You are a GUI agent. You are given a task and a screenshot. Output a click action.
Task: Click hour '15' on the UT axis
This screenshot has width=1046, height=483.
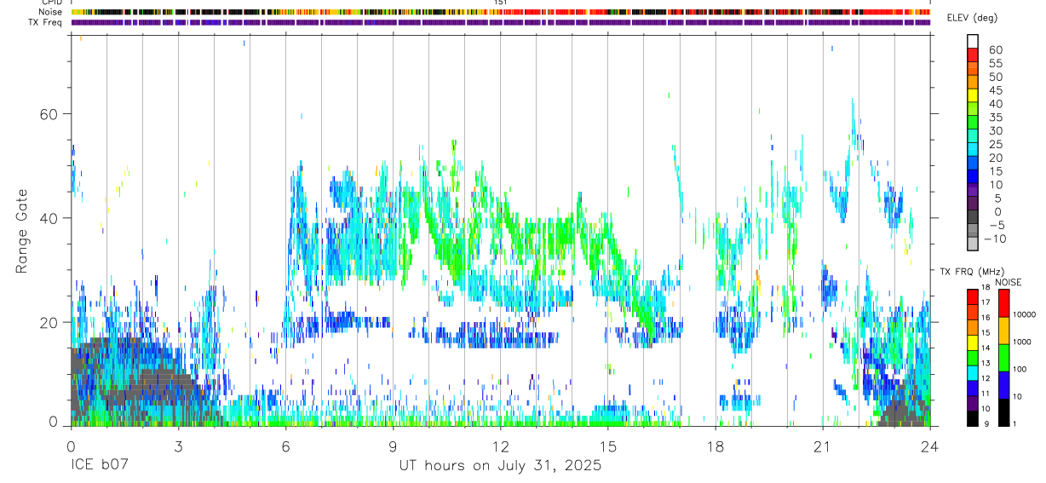pos(608,446)
